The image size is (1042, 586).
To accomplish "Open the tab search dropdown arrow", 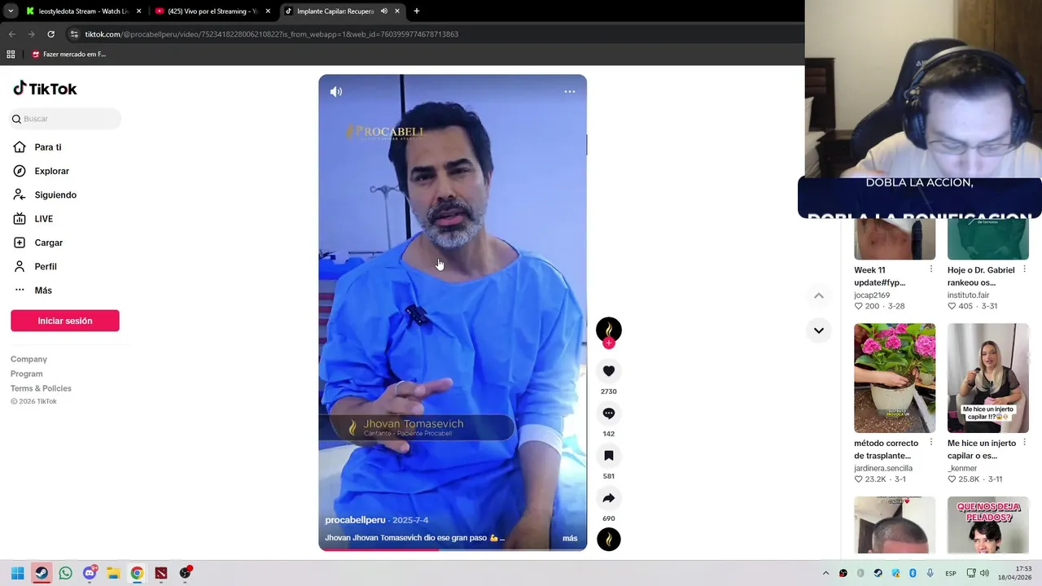I will pyautogui.click(x=10, y=11).
